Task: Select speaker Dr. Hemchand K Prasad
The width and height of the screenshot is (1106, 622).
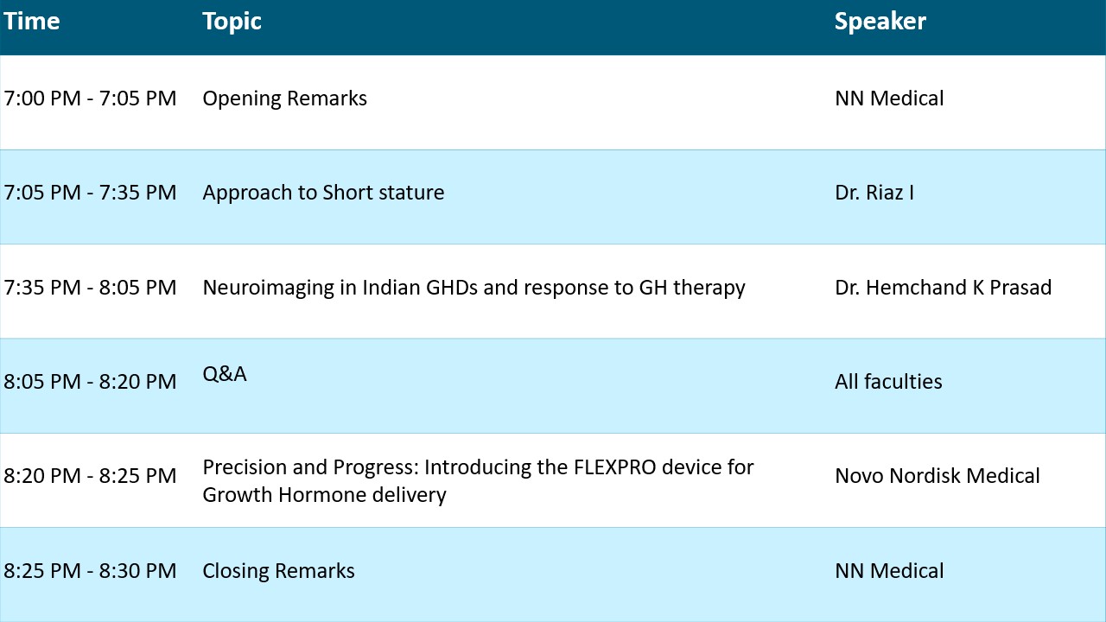Action: point(943,288)
